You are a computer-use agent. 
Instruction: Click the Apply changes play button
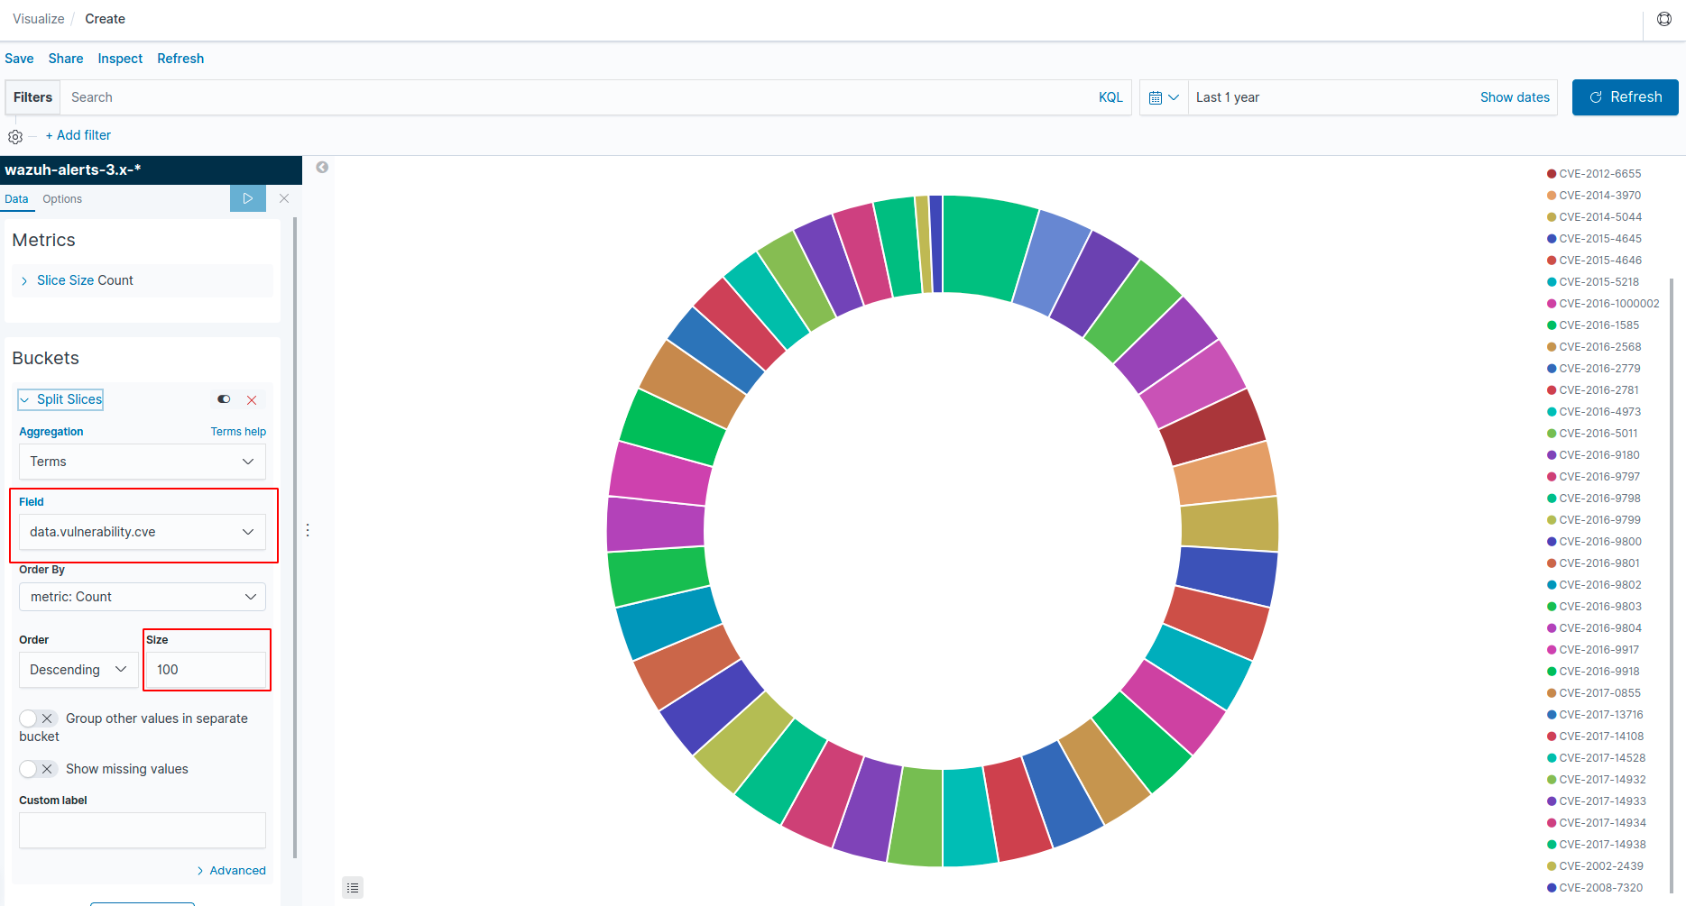(x=248, y=197)
